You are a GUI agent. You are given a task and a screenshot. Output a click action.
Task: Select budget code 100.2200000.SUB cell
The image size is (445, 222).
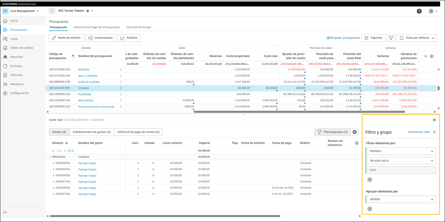(x=60, y=94)
